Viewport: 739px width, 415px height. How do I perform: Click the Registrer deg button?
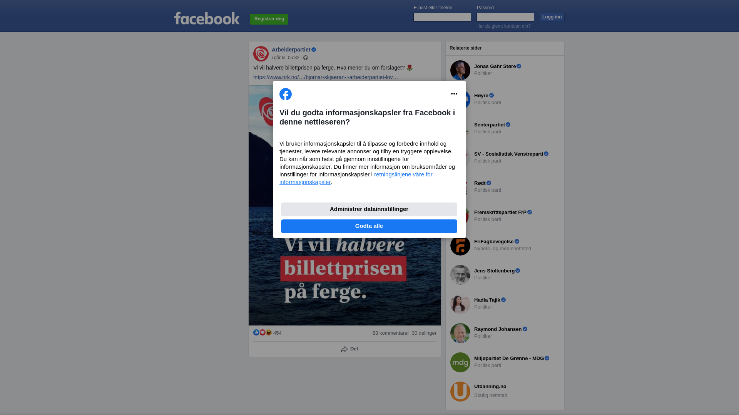pyautogui.click(x=269, y=19)
